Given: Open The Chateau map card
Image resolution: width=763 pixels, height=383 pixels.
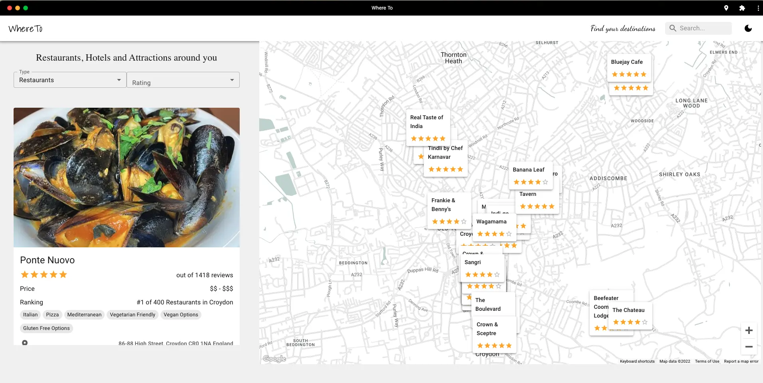Looking at the screenshot, I should 630,316.
